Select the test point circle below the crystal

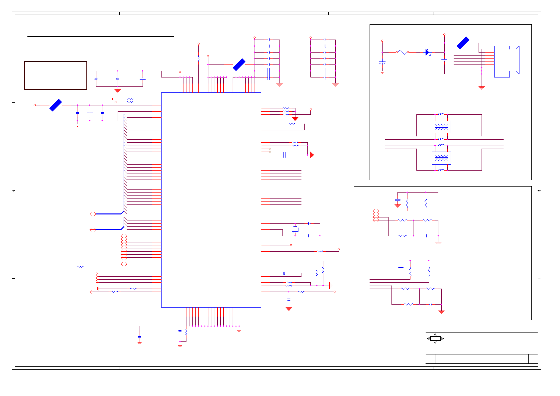tap(291, 245)
